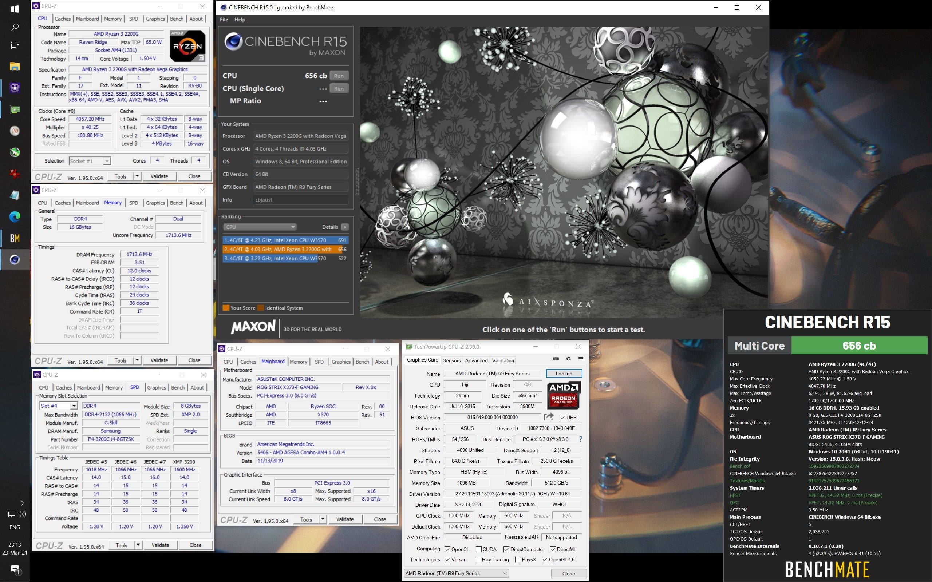Expand Tools arrow in CPU-Z Mainboard window
Image resolution: width=932 pixels, height=582 pixels.
(x=323, y=519)
